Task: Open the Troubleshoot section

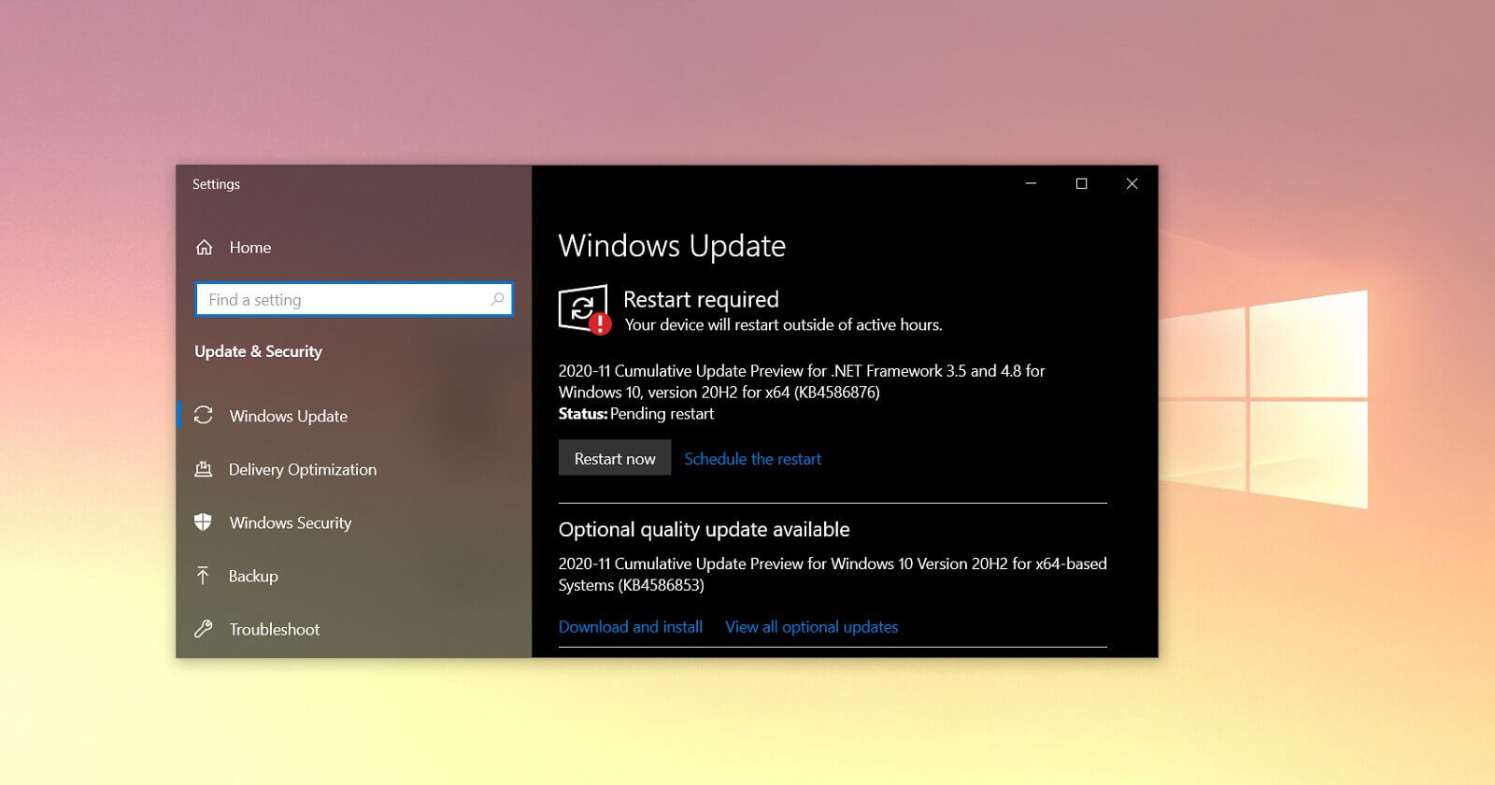Action: click(x=275, y=629)
